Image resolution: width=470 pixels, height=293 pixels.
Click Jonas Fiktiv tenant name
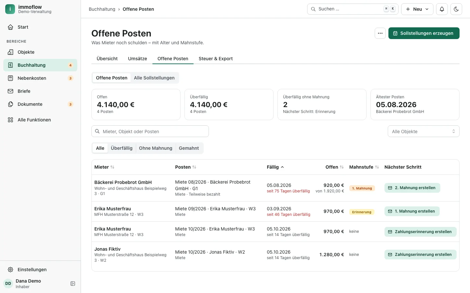pos(107,249)
